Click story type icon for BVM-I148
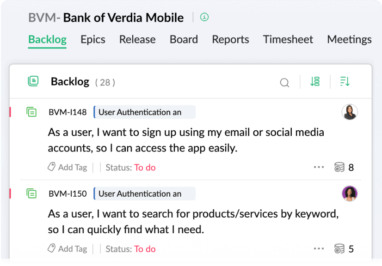 [x=31, y=112]
